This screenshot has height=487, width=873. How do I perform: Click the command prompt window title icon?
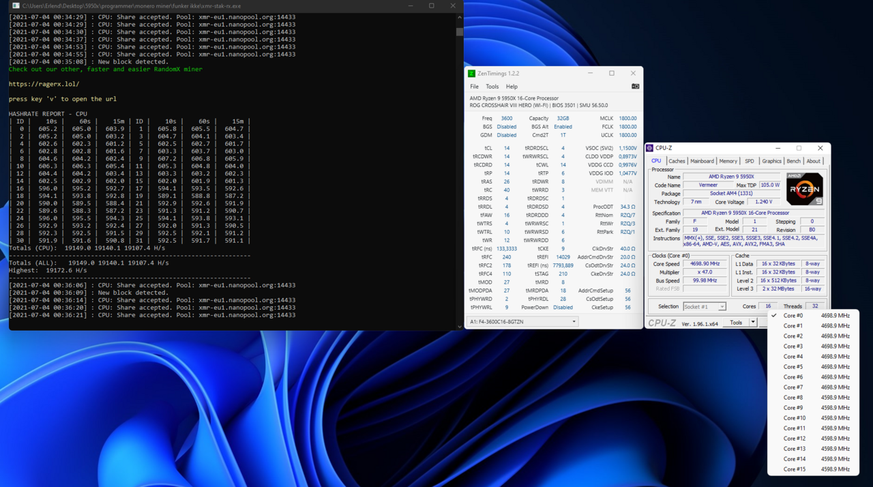point(15,5)
